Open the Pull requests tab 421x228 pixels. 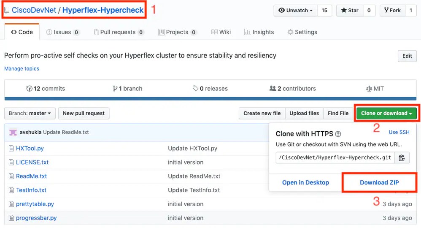(x=119, y=32)
